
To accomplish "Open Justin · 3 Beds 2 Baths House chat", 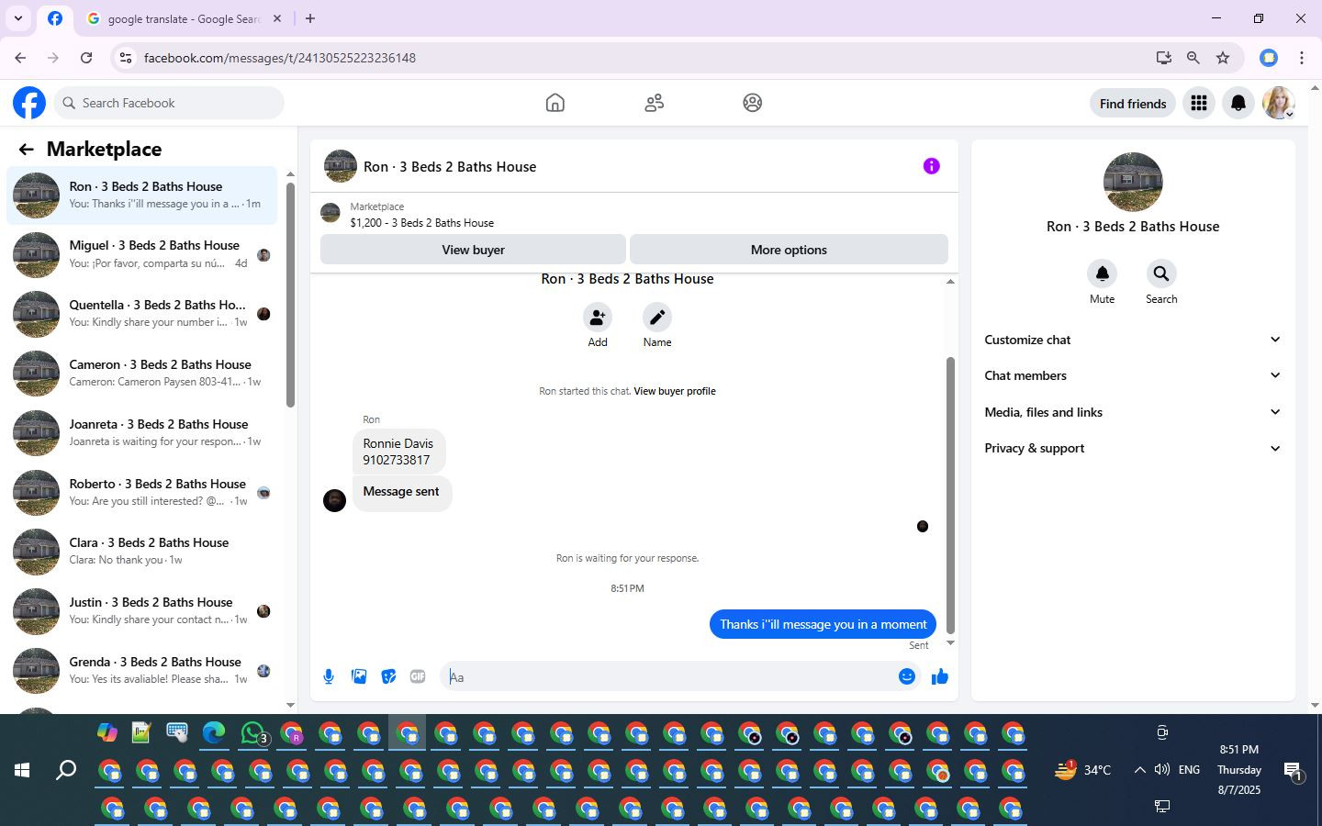I will point(141,611).
